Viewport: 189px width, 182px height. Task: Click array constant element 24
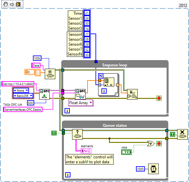[x=87, y=18]
